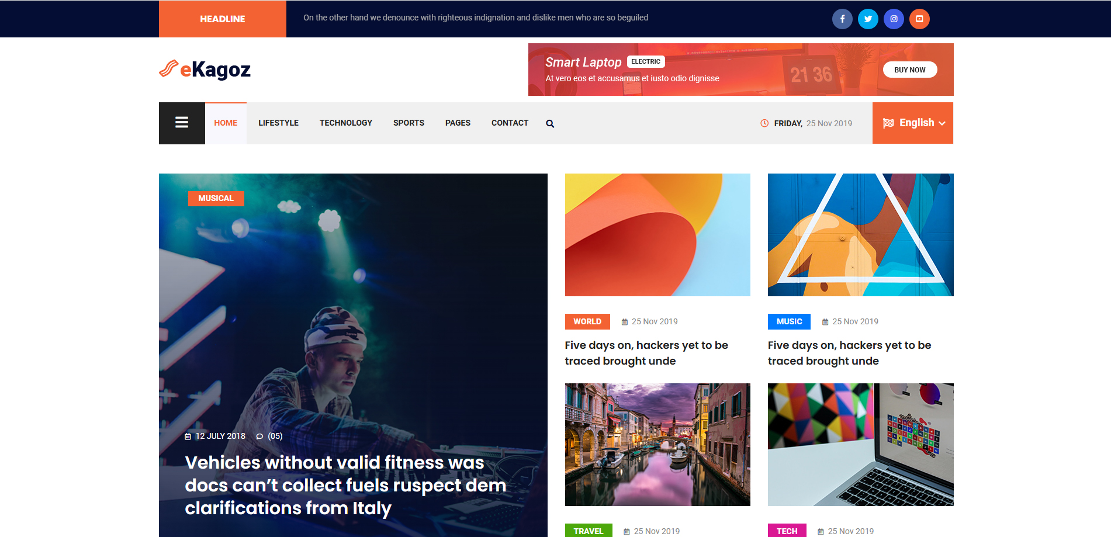Click the Smart Laptop banner title

tap(583, 62)
